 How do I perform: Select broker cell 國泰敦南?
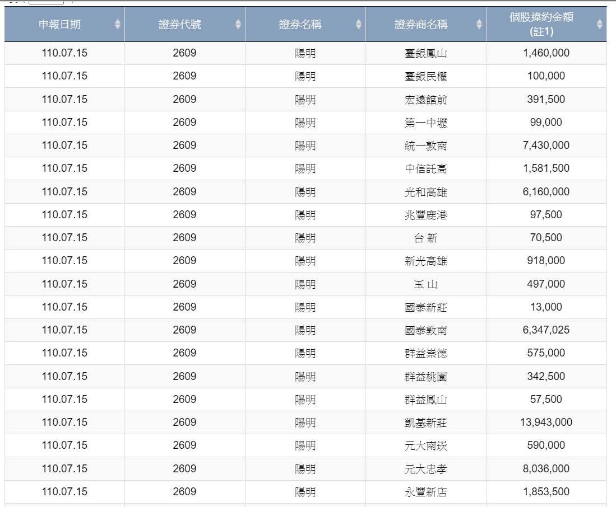[x=426, y=330]
